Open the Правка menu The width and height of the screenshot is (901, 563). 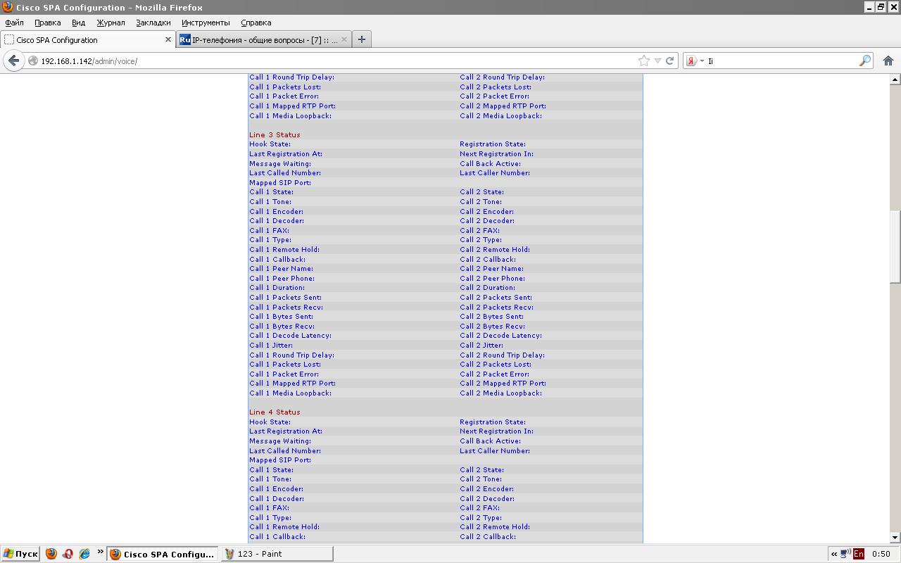47,23
